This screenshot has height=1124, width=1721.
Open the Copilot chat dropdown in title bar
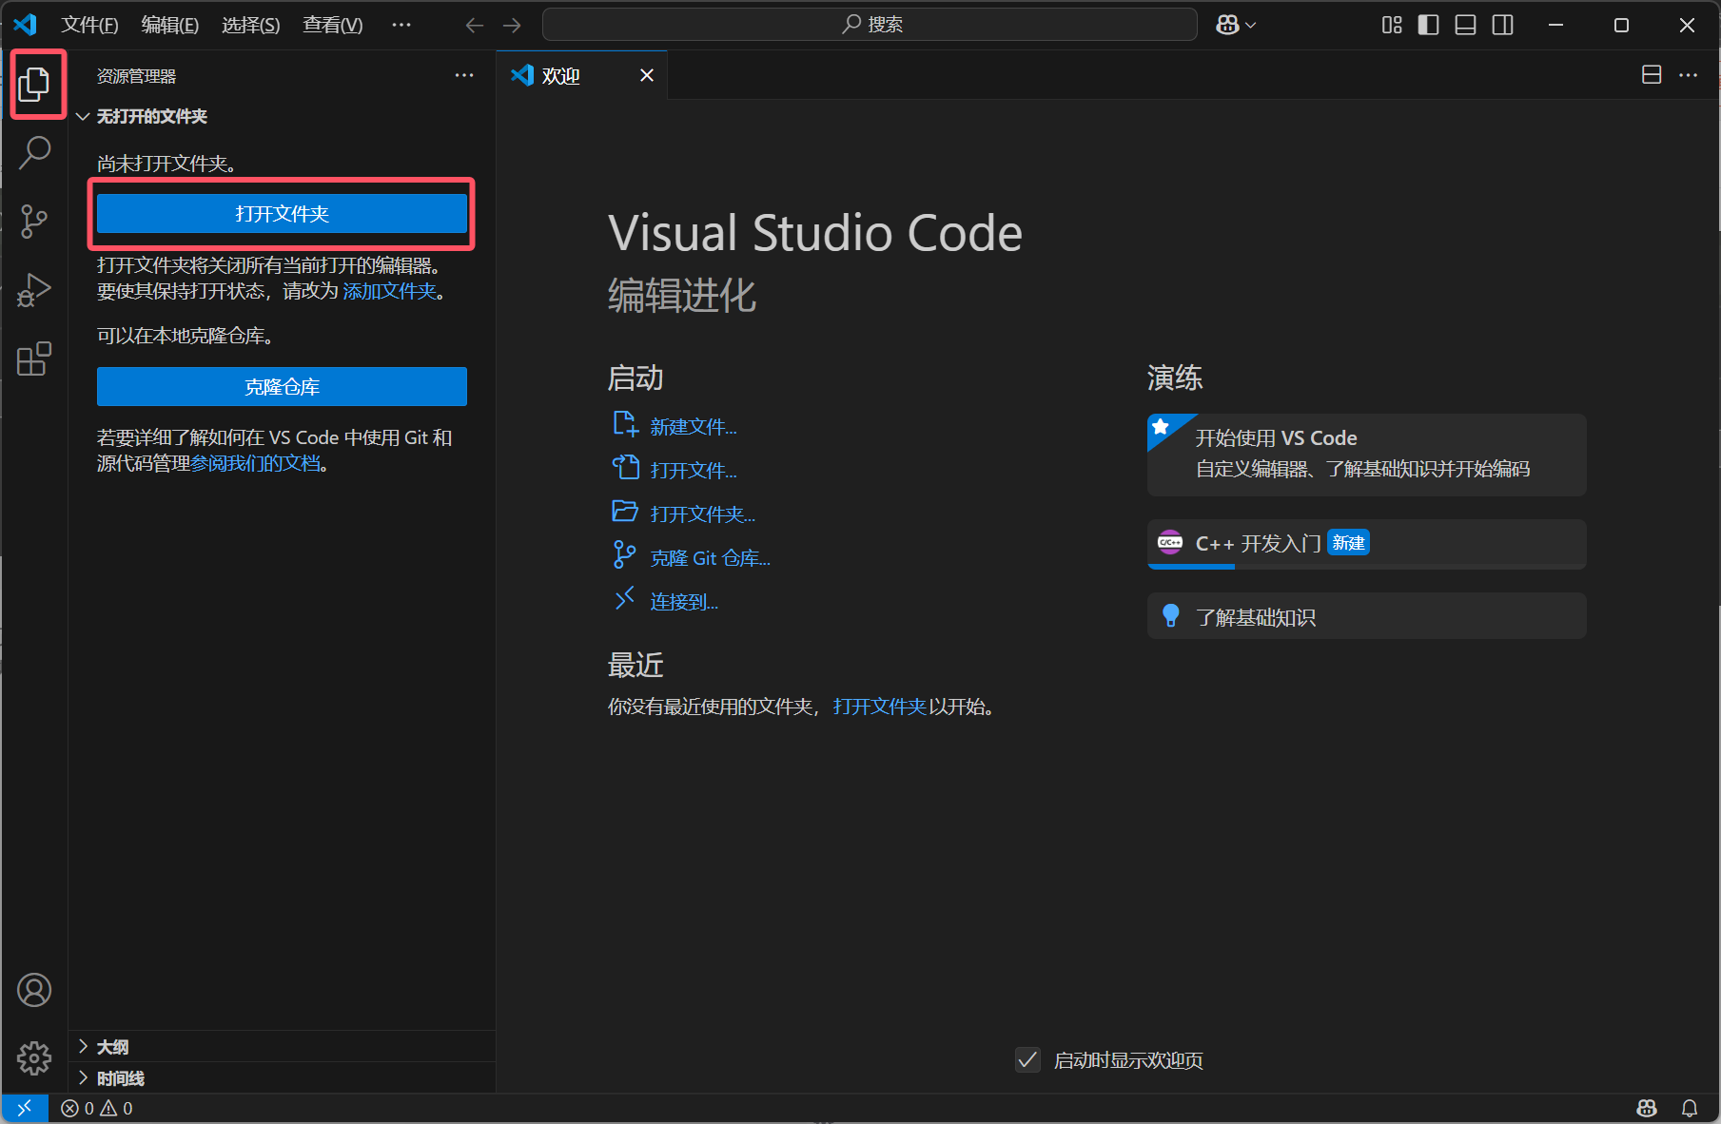tap(1236, 25)
